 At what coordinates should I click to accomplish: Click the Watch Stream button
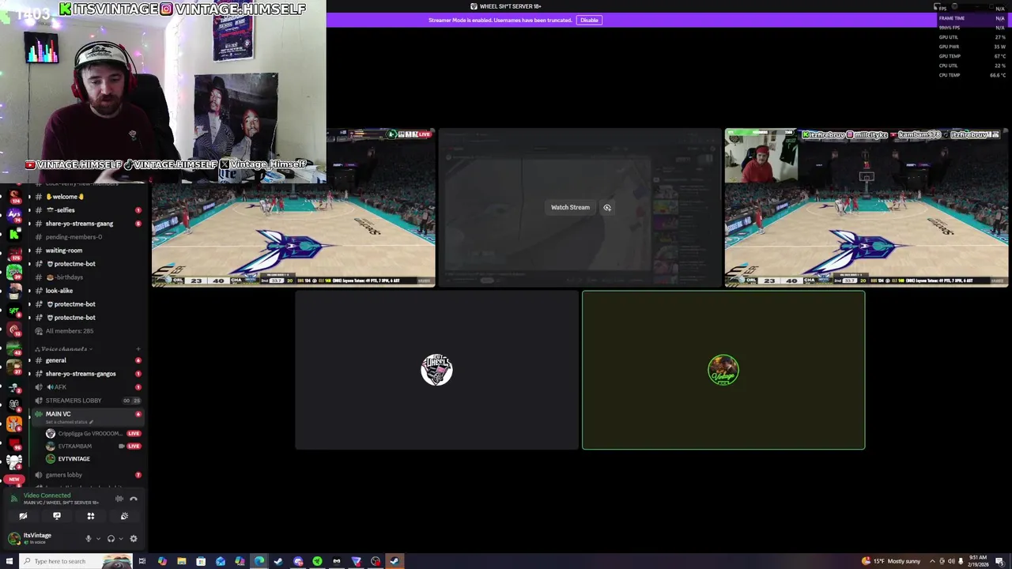coord(570,207)
